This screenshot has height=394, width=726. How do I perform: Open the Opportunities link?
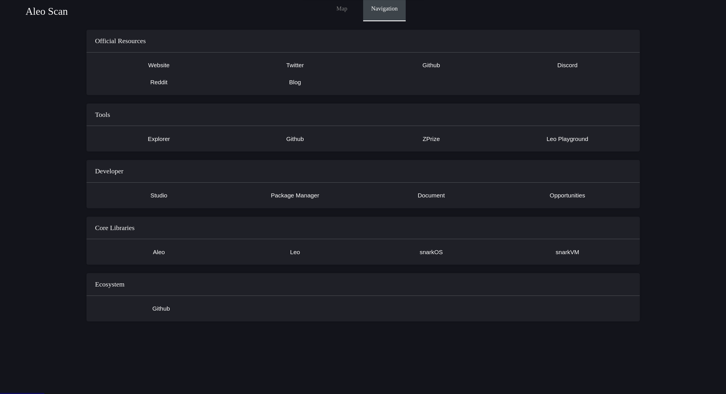click(x=567, y=195)
